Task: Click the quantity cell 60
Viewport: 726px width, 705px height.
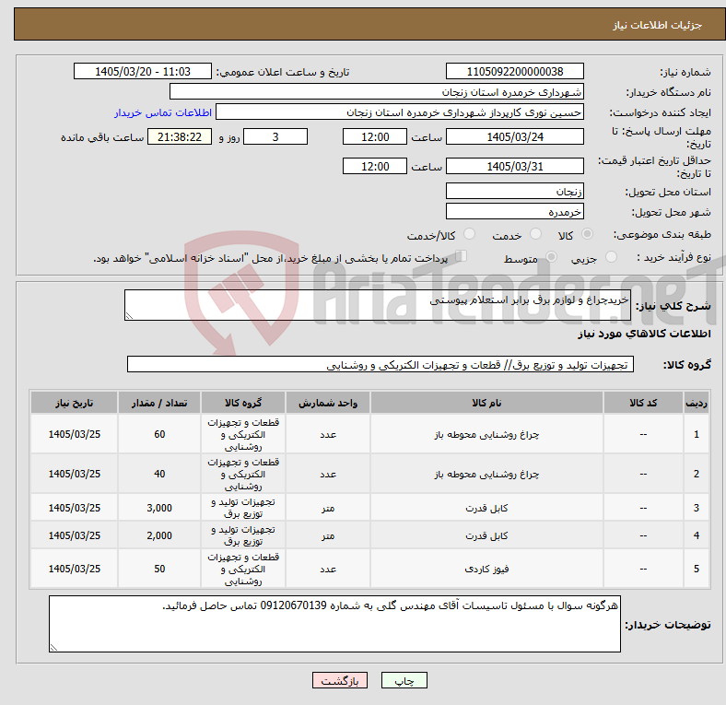Action: click(x=159, y=434)
